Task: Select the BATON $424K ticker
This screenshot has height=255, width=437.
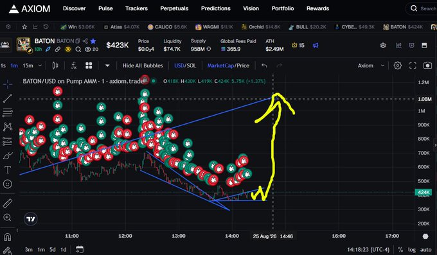Action: pyautogui.click(x=403, y=27)
